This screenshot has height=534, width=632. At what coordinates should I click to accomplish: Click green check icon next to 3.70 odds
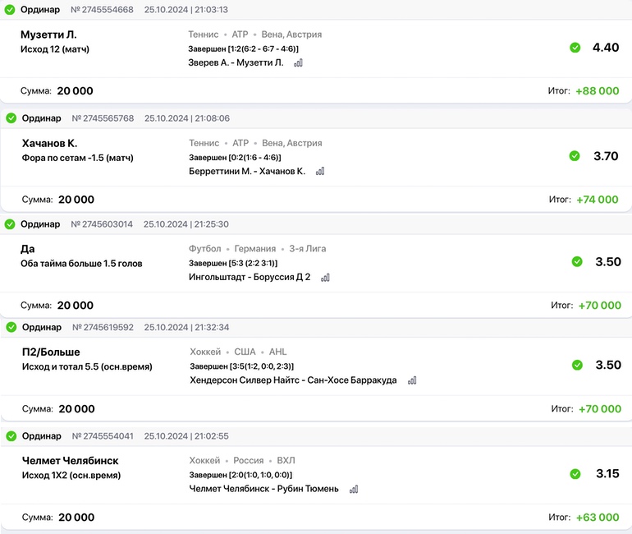(x=575, y=156)
